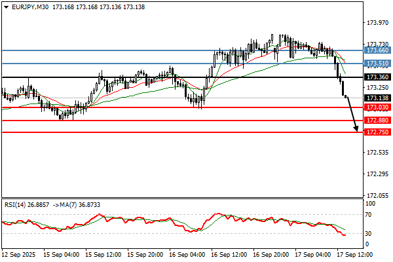Click the 16 Sep 20:00 time label

pos(271,255)
